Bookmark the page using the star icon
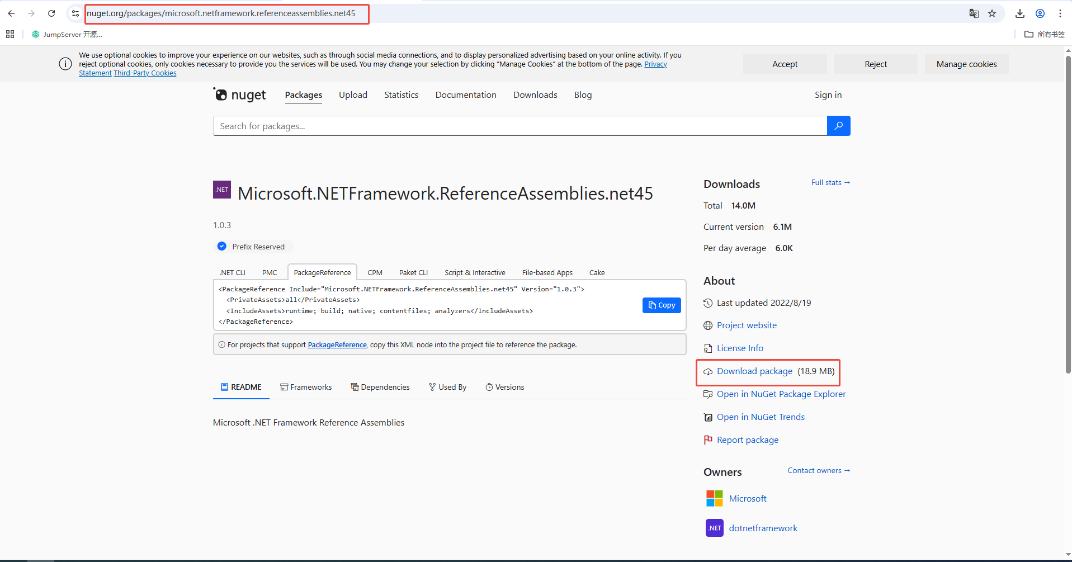This screenshot has width=1072, height=562. tap(993, 13)
